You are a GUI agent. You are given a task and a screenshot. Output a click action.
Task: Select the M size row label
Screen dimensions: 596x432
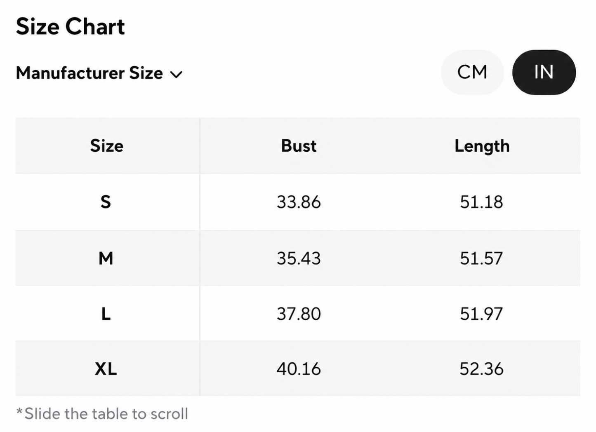[106, 258]
